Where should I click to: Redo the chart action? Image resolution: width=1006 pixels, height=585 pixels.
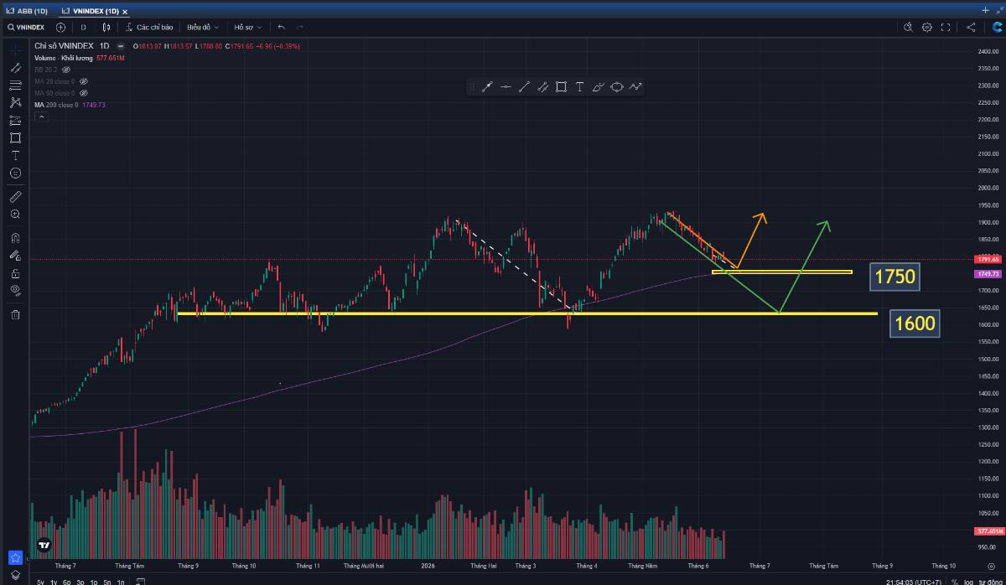[300, 27]
